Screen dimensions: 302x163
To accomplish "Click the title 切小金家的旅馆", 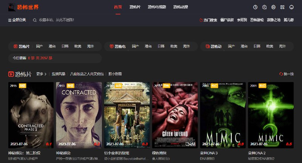I will (117, 153).
